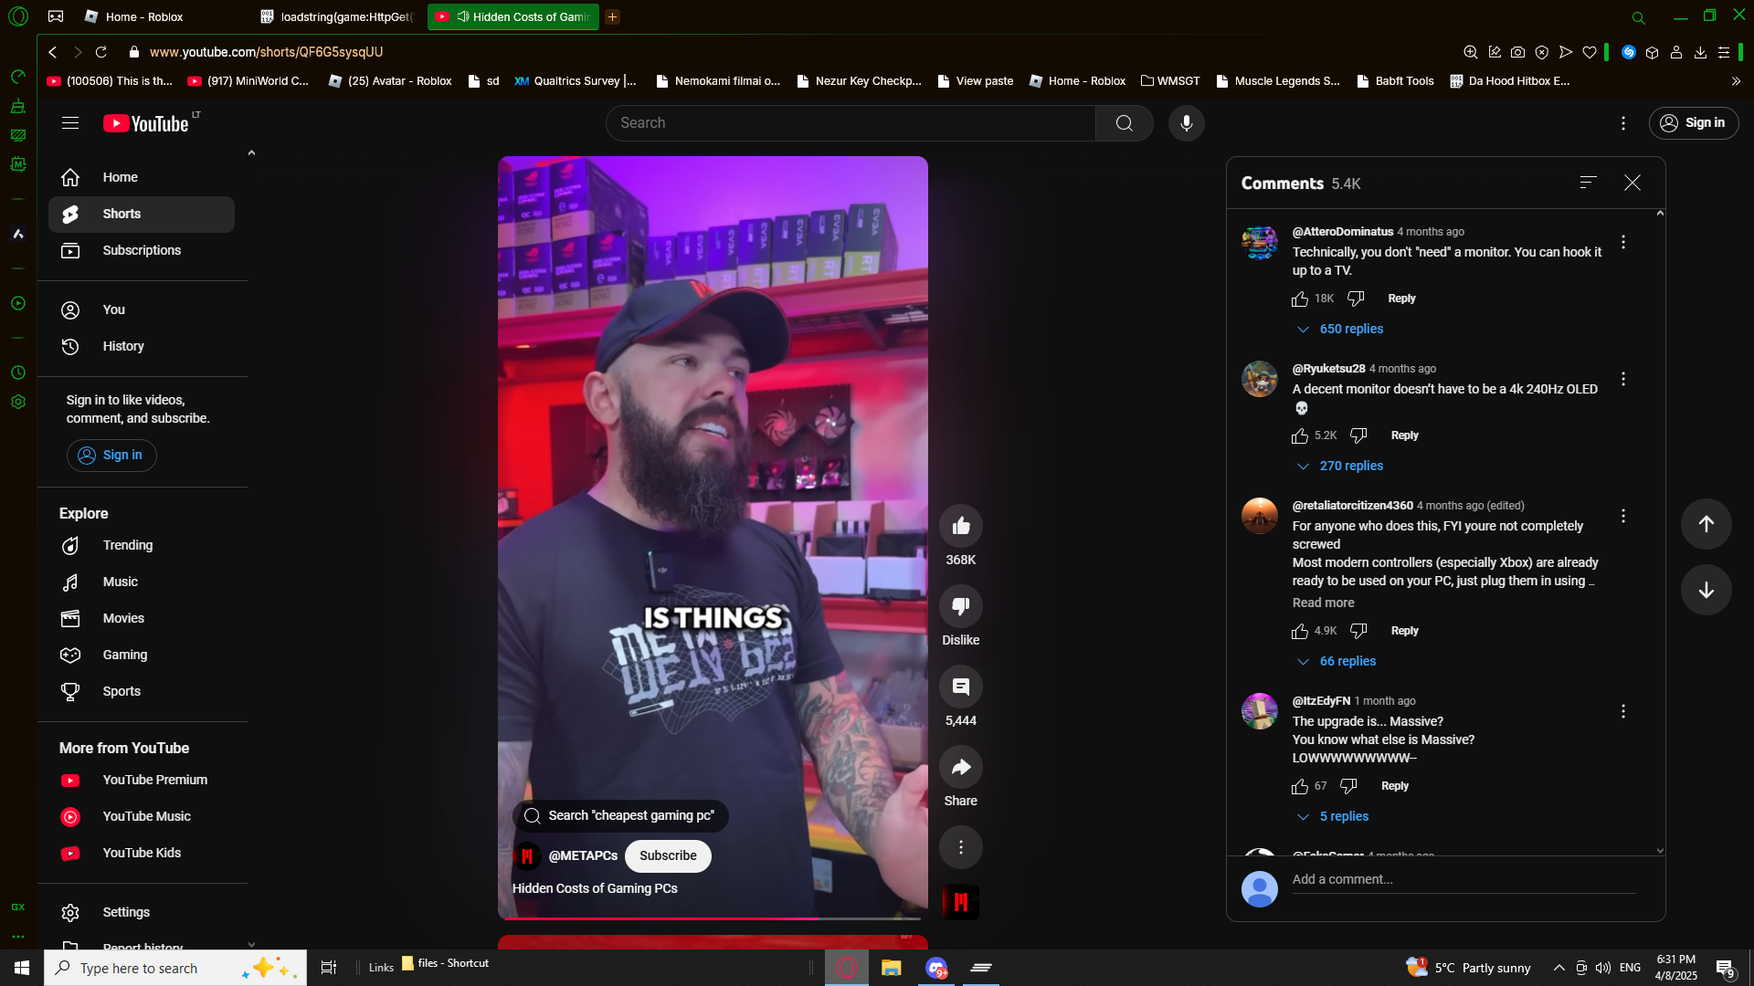Click the Dislike button on the short
Screen dimensions: 1754x986
(x=960, y=606)
